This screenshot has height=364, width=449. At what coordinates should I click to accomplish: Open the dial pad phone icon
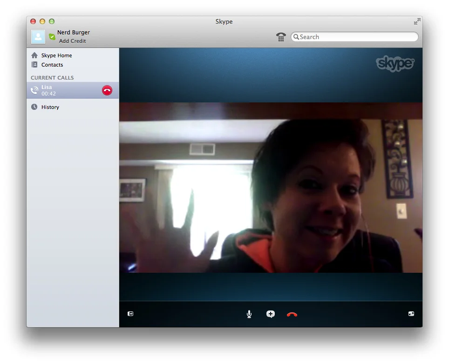[281, 37]
